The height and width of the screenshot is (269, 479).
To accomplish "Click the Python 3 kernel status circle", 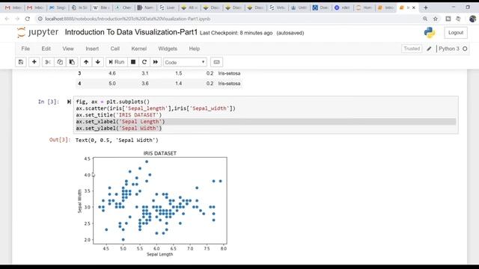I will [465, 49].
